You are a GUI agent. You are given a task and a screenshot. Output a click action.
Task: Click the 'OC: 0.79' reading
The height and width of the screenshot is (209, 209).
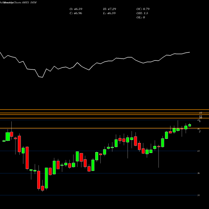pyautogui.click(x=143, y=9)
